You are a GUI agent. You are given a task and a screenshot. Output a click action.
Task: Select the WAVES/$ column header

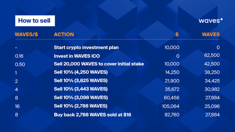click(x=26, y=34)
